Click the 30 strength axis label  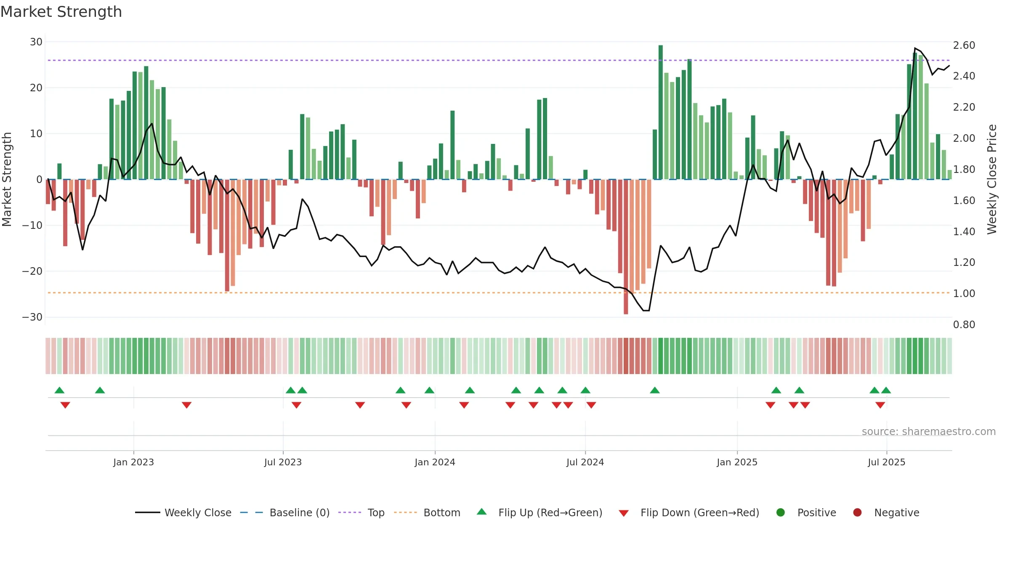click(x=36, y=42)
